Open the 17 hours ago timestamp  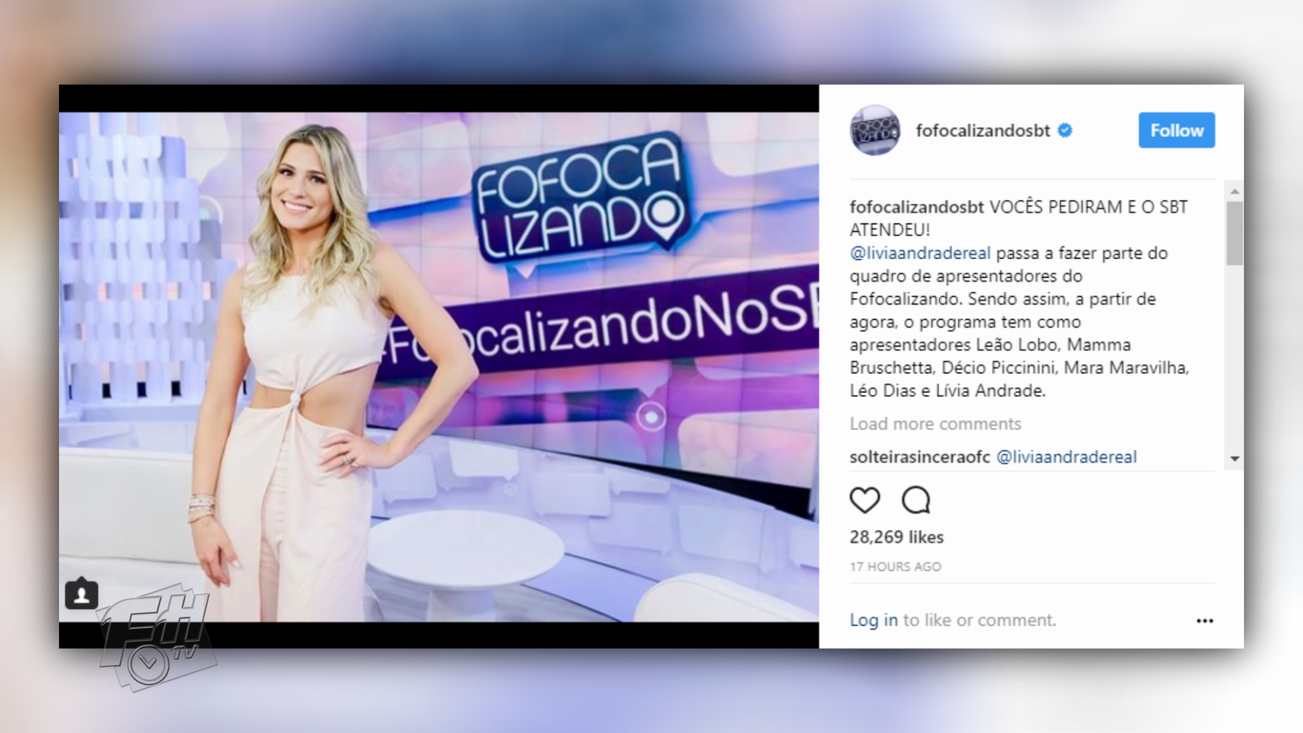coord(895,567)
